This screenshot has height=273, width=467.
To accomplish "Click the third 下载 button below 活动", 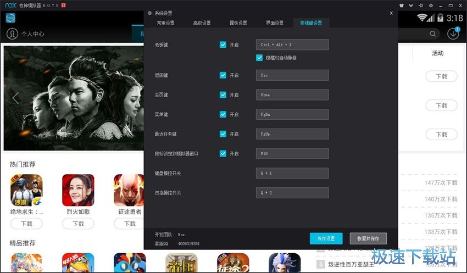I will point(441,134).
